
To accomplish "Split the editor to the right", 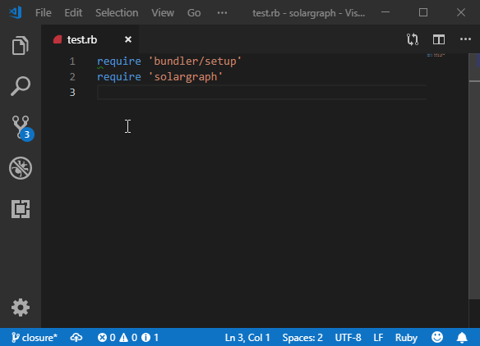I will 439,39.
